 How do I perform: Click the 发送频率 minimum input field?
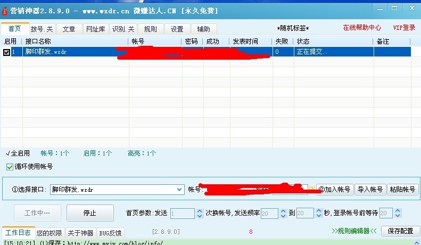pos(269,214)
